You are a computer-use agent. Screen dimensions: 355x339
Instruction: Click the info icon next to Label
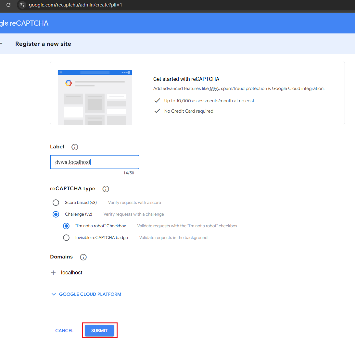click(74, 147)
